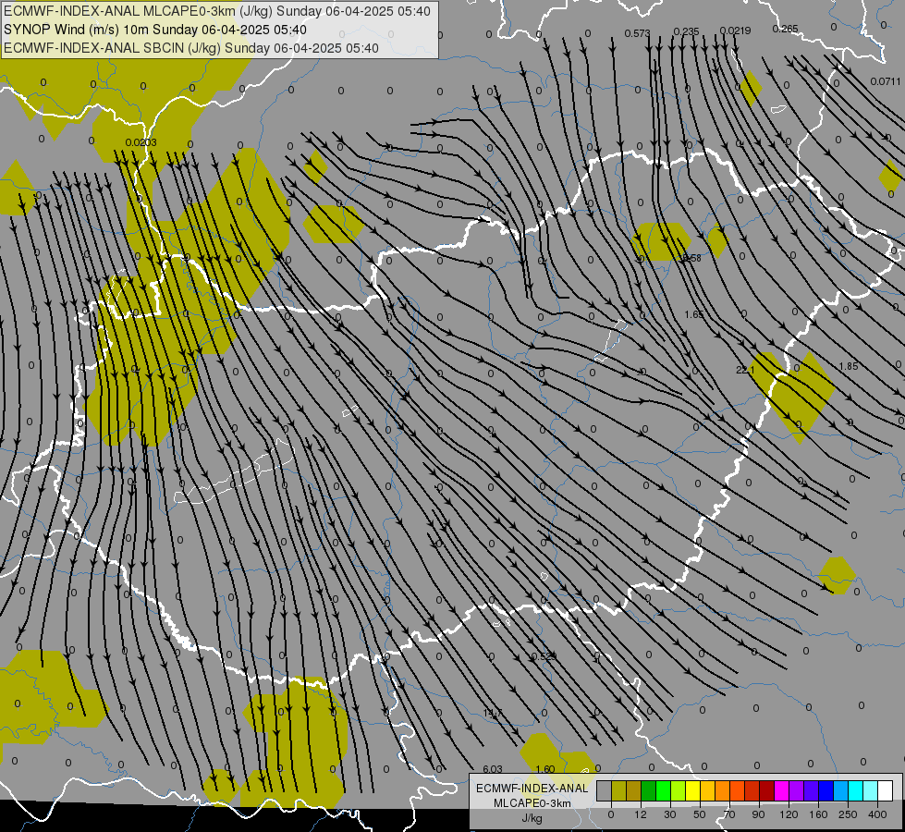
Task: Click the dark red legend swatch
Action: (x=767, y=790)
